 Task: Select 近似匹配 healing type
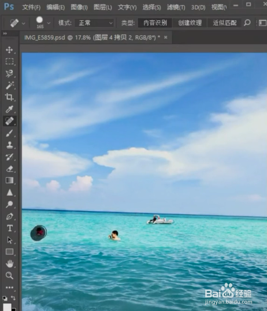(x=225, y=23)
